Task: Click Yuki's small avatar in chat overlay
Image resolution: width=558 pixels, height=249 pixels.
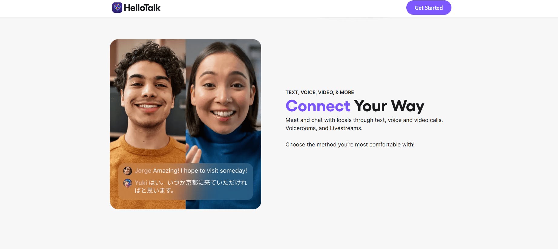Action: [x=127, y=183]
